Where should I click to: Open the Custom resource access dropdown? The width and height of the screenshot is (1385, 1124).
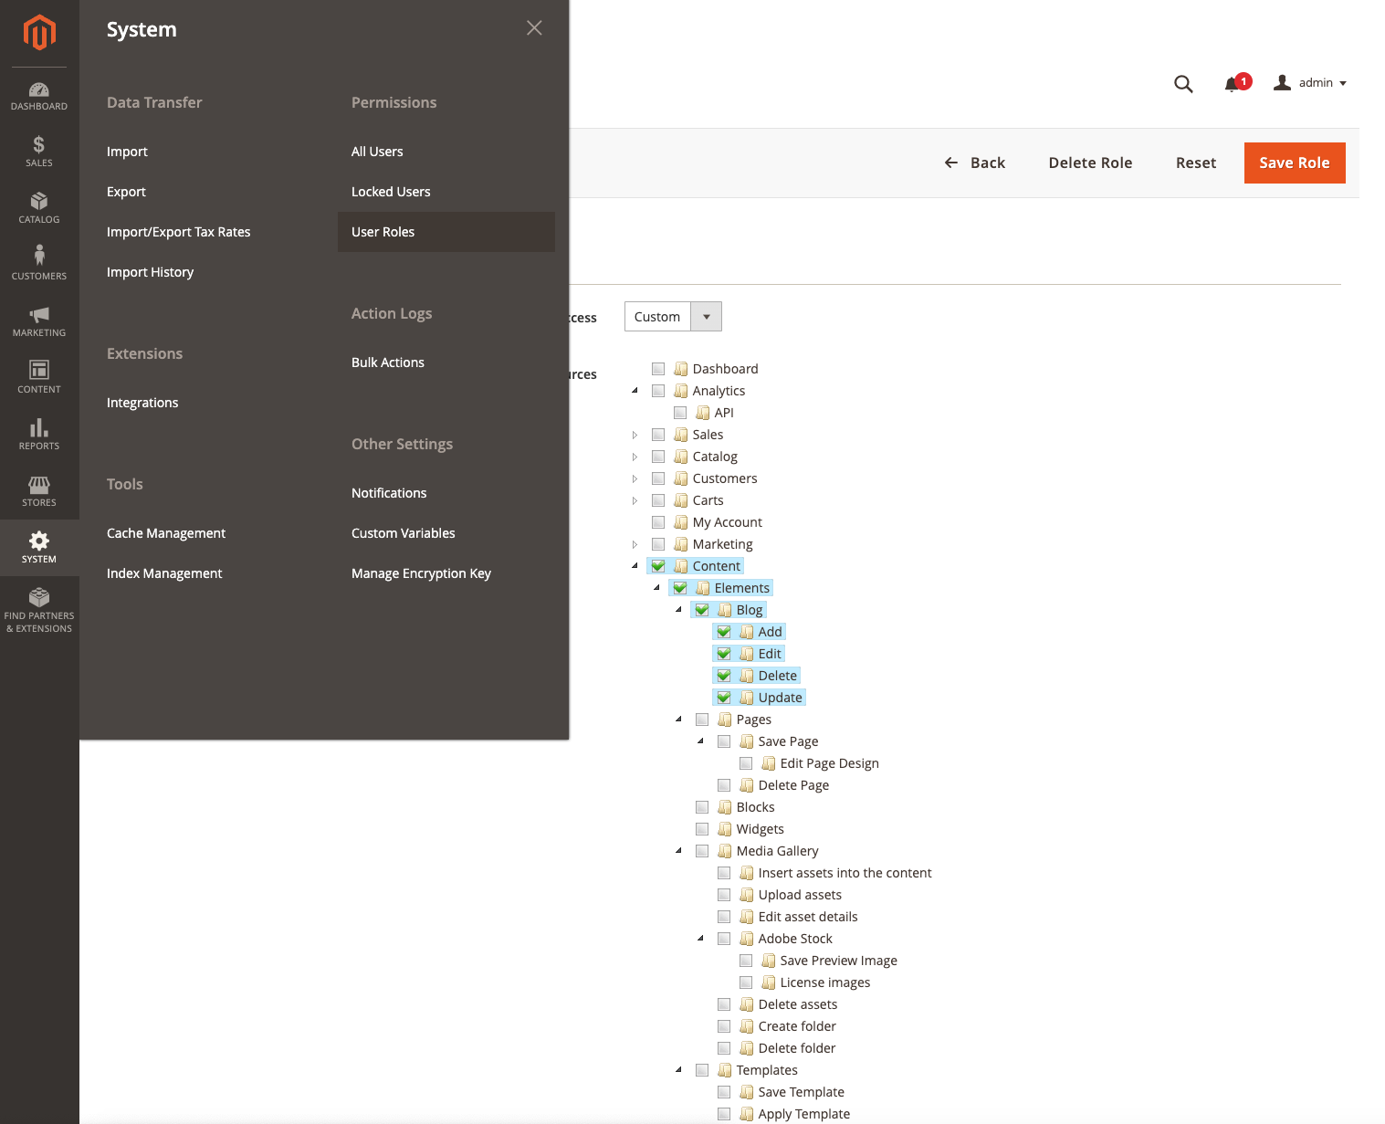(673, 317)
